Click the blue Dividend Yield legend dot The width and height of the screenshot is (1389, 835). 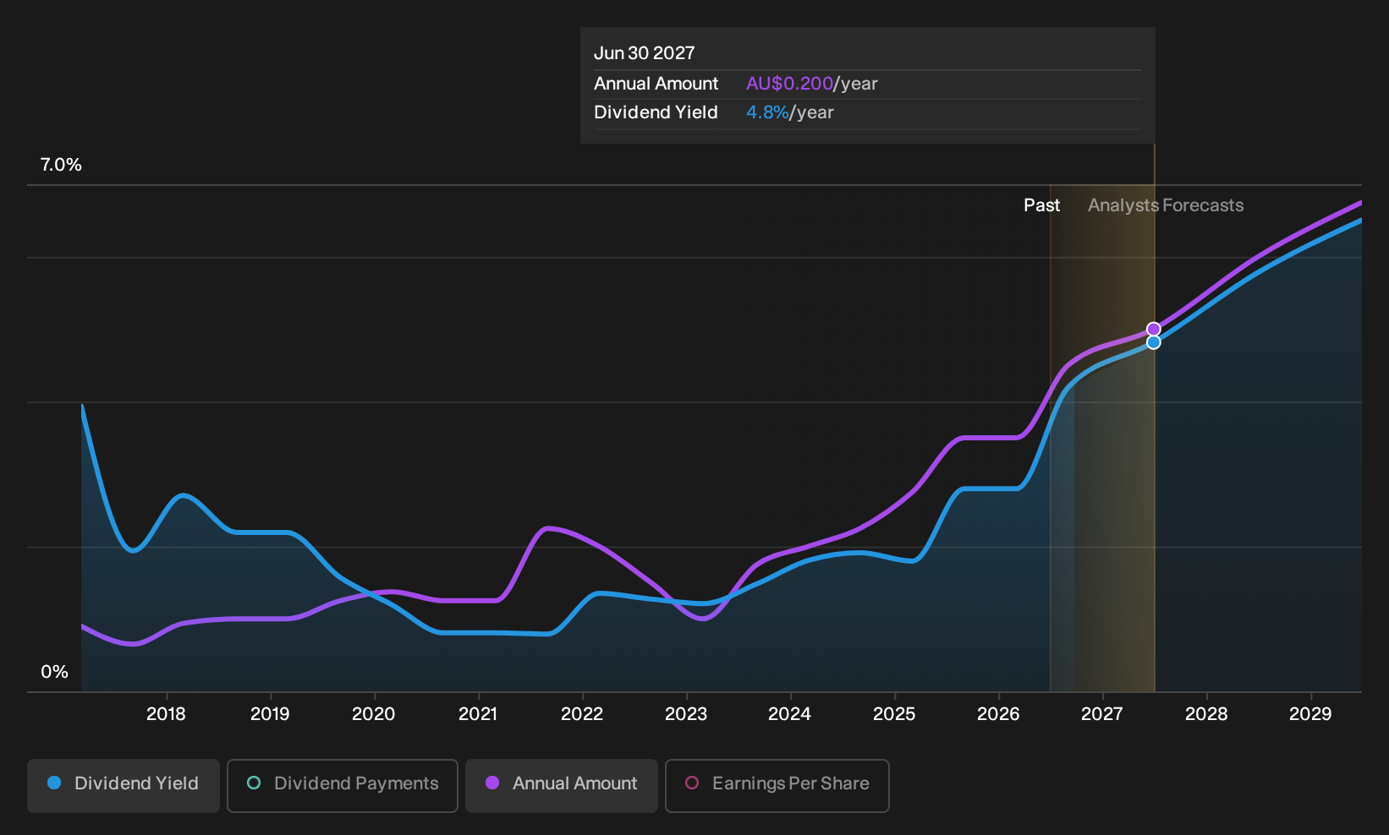click(x=54, y=783)
